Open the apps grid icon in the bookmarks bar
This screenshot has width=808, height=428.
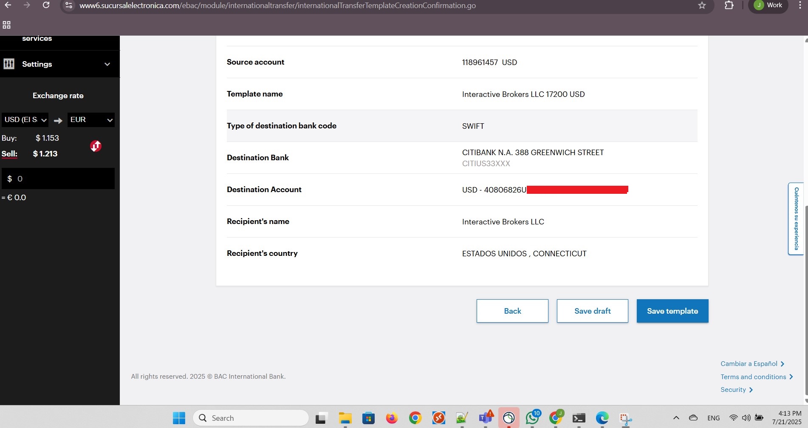[x=6, y=25]
